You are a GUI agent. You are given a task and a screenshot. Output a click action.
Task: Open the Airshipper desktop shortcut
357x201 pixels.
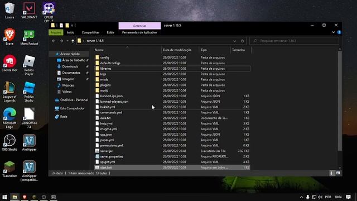point(29,143)
